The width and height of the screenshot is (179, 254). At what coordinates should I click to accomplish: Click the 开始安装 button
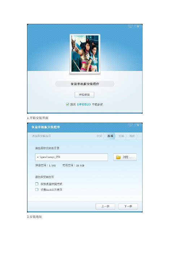pos(84,95)
